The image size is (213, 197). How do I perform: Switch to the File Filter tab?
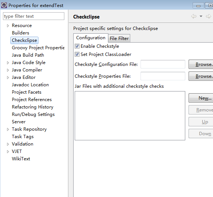tap(119, 39)
